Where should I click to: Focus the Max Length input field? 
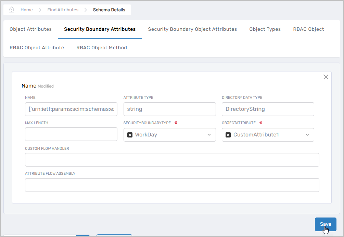point(71,134)
